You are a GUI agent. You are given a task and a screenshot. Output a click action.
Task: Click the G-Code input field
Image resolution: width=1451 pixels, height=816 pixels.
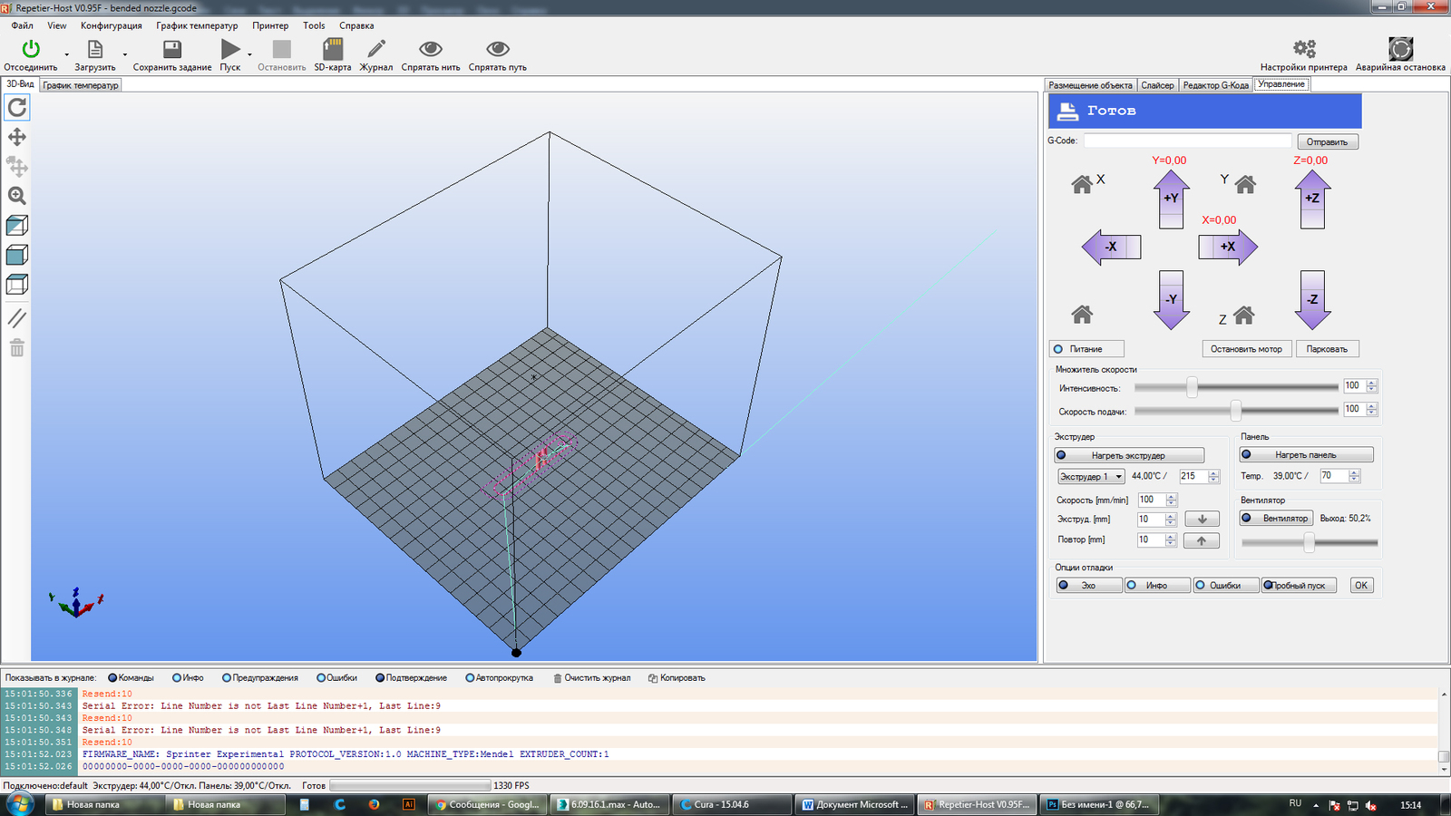1187,141
